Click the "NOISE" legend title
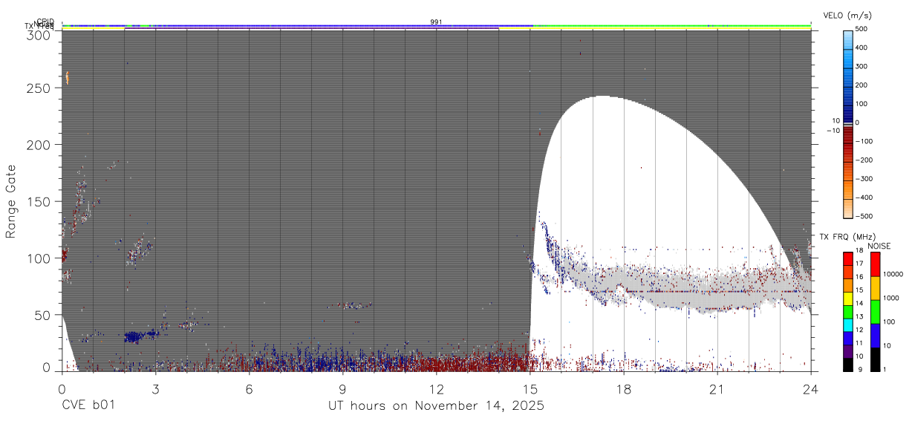The height and width of the screenshot is (421, 912). click(x=881, y=246)
